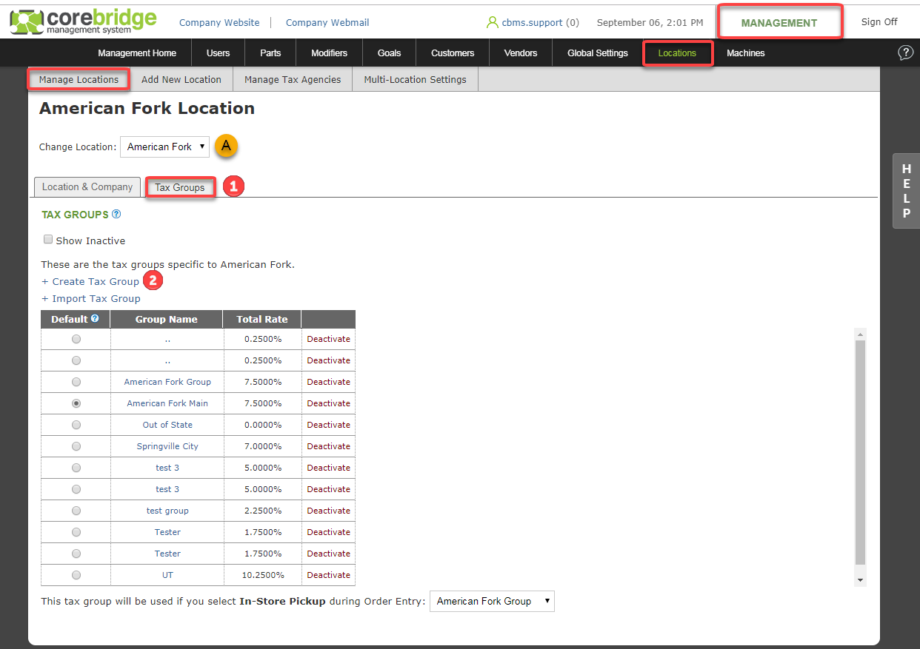Click the Corebridge logo

coord(84,22)
